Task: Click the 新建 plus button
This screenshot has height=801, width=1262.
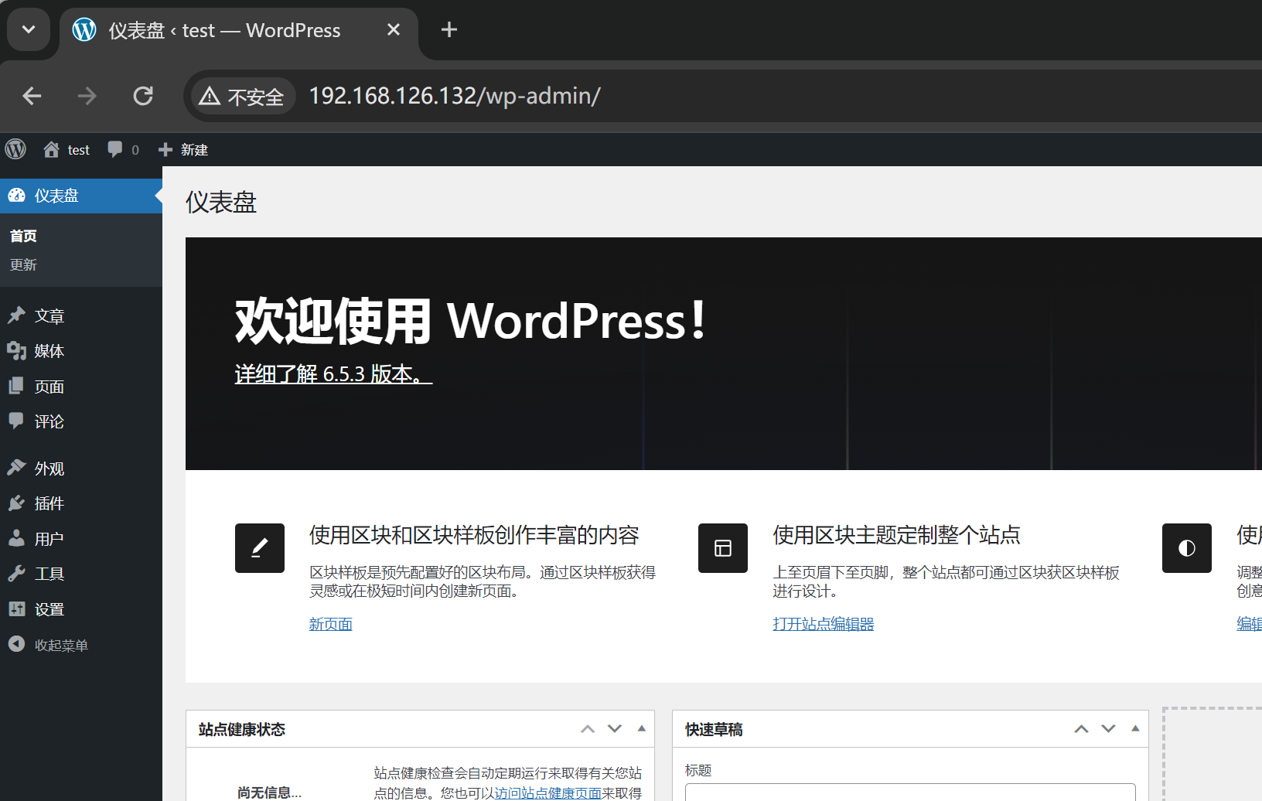Action: point(183,149)
